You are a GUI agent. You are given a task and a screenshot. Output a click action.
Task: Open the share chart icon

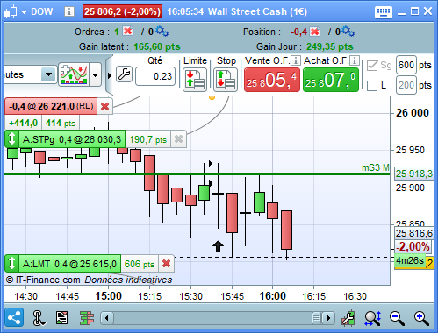(x=14, y=318)
